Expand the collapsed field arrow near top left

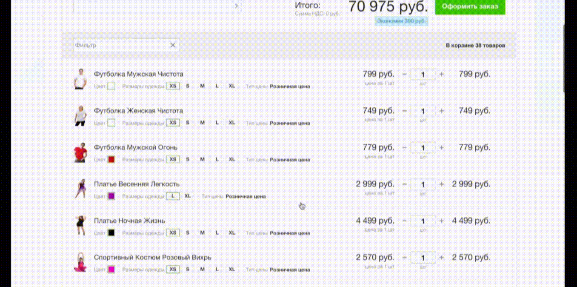pos(237,6)
